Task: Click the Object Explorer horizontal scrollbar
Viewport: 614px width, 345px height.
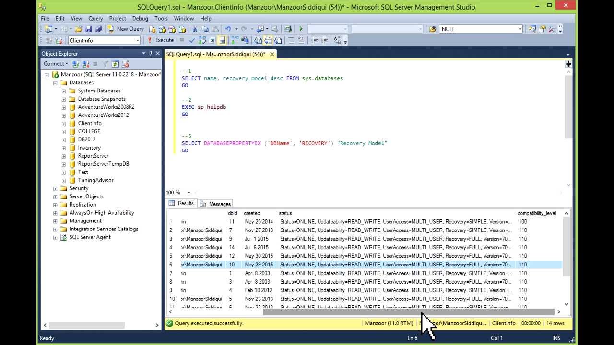Action: (86, 325)
